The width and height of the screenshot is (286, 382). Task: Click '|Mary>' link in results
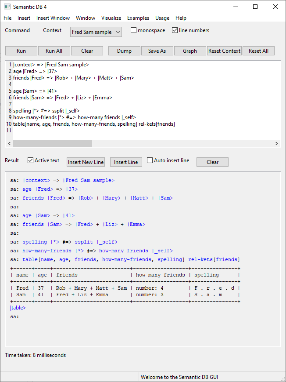coord(111,198)
